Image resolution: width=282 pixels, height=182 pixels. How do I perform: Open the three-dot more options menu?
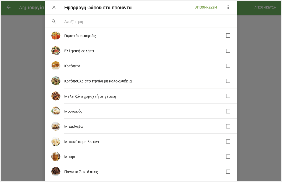point(228,7)
